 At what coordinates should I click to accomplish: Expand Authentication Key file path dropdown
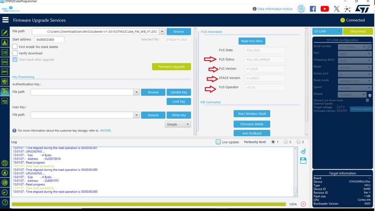pos(136,92)
